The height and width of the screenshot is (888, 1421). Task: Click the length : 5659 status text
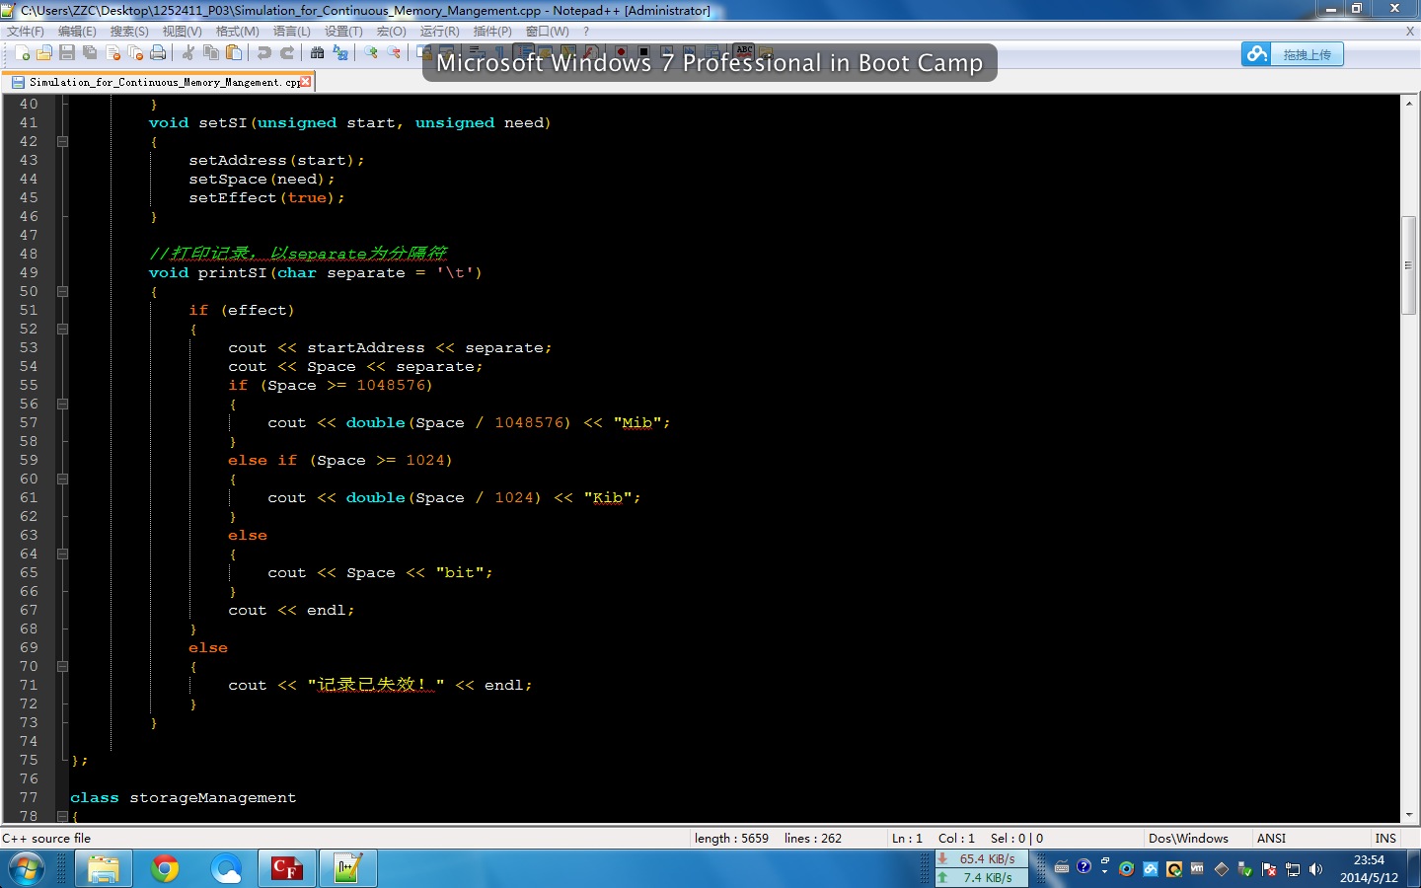click(731, 838)
